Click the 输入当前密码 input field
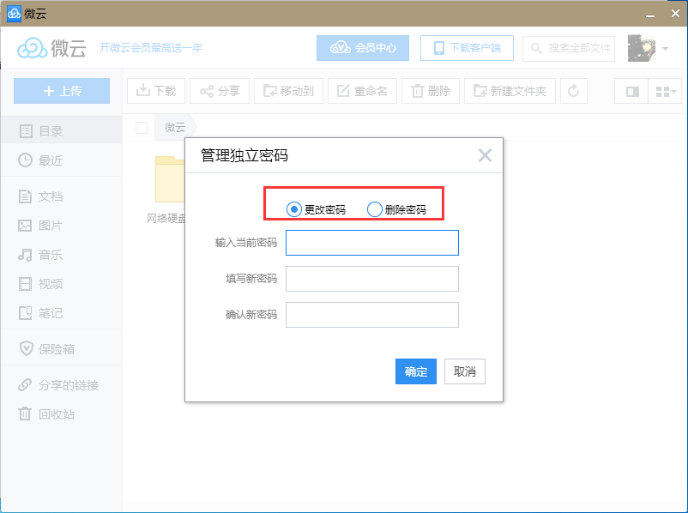 click(371, 243)
